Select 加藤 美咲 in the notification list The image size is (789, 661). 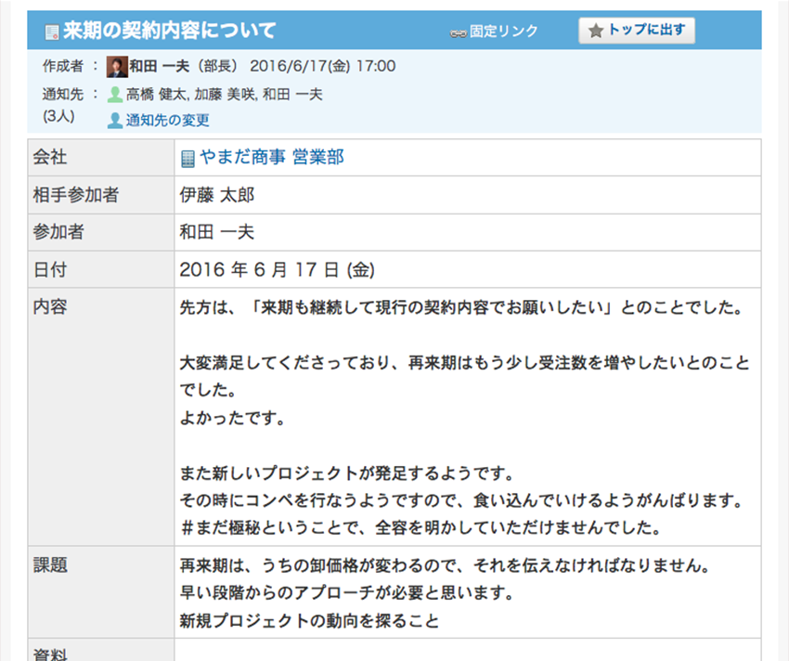[x=224, y=95]
